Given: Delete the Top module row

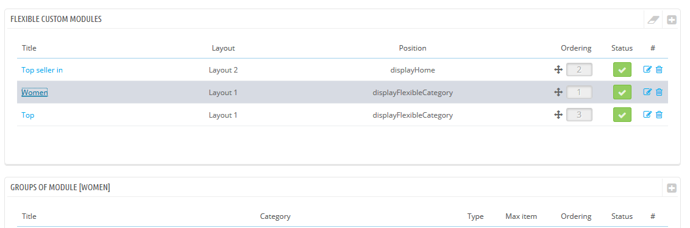Looking at the screenshot, I should click(659, 115).
